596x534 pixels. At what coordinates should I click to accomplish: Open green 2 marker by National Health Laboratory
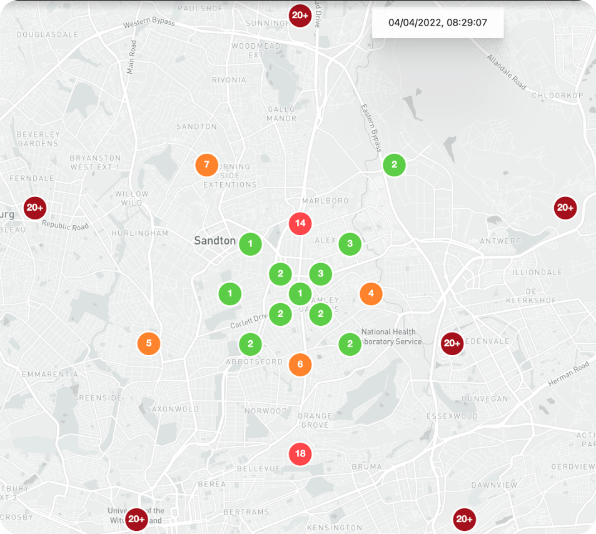click(350, 343)
